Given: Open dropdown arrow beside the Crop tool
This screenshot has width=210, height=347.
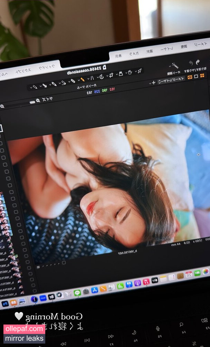Looking at the screenshot, I should [x=107, y=76].
